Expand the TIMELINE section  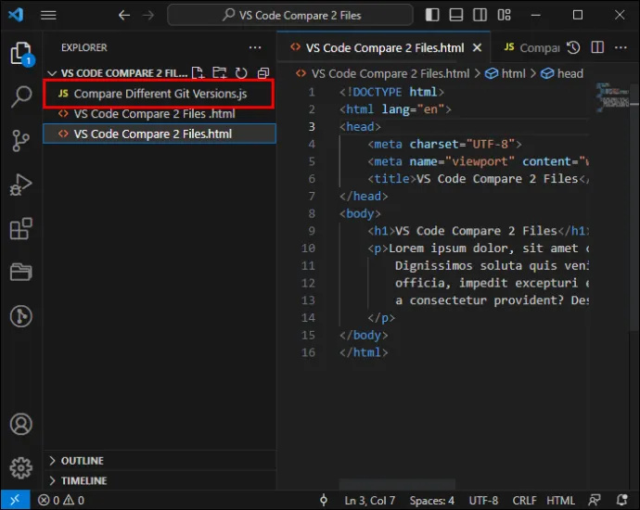point(160,480)
